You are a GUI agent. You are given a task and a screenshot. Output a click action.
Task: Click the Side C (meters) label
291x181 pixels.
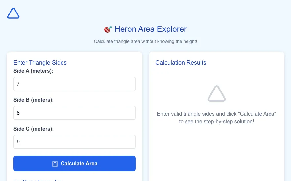(33, 129)
